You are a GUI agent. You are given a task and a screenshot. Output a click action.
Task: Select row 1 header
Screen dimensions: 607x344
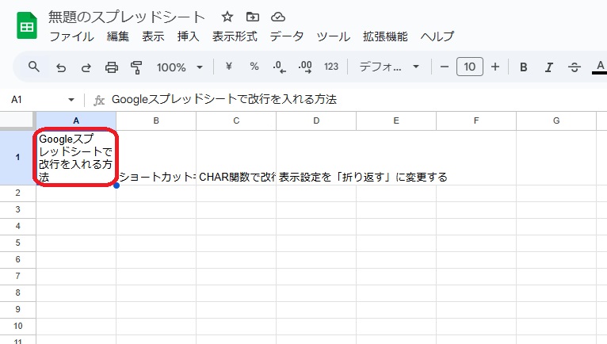point(17,158)
